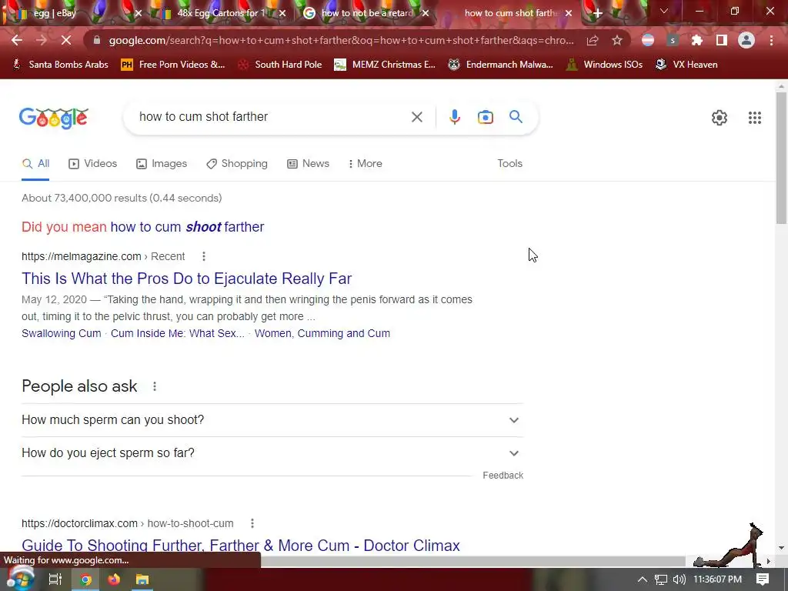This screenshot has width=788, height=591.
Task: Open the Windows Start button
Action: tap(19, 579)
